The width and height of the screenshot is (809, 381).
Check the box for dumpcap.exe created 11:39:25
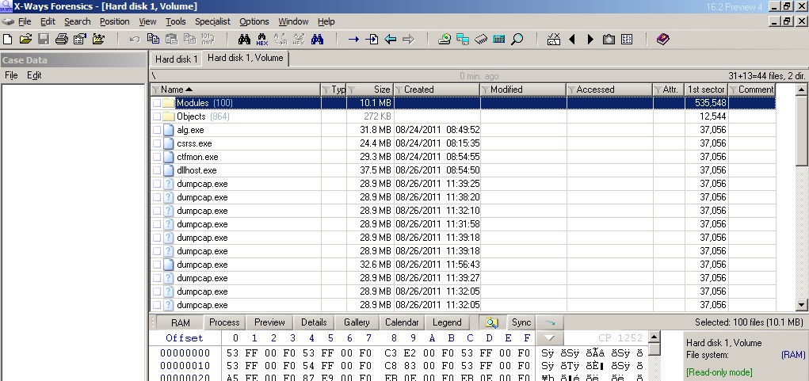[157, 184]
